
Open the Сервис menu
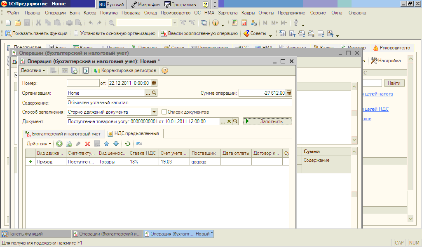coord(318,13)
